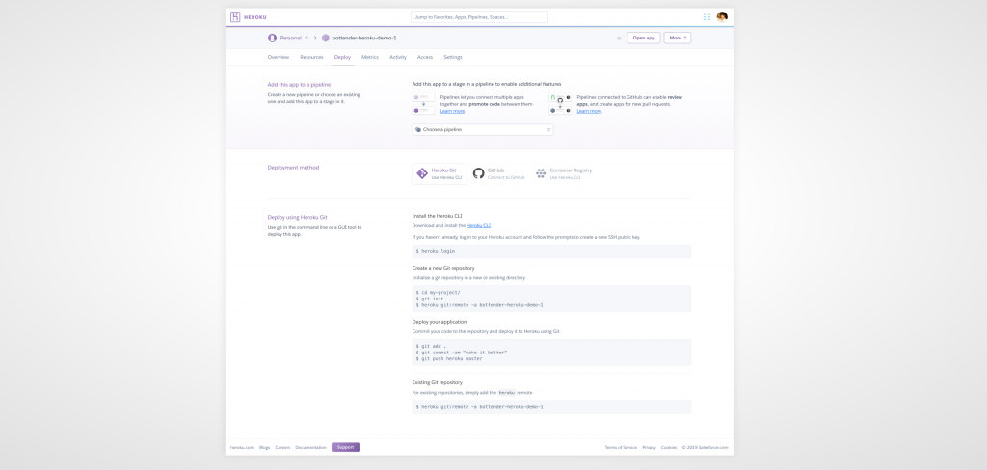The width and height of the screenshot is (987, 470).
Task: Click the pipeline promote diagram icon
Action: (424, 104)
